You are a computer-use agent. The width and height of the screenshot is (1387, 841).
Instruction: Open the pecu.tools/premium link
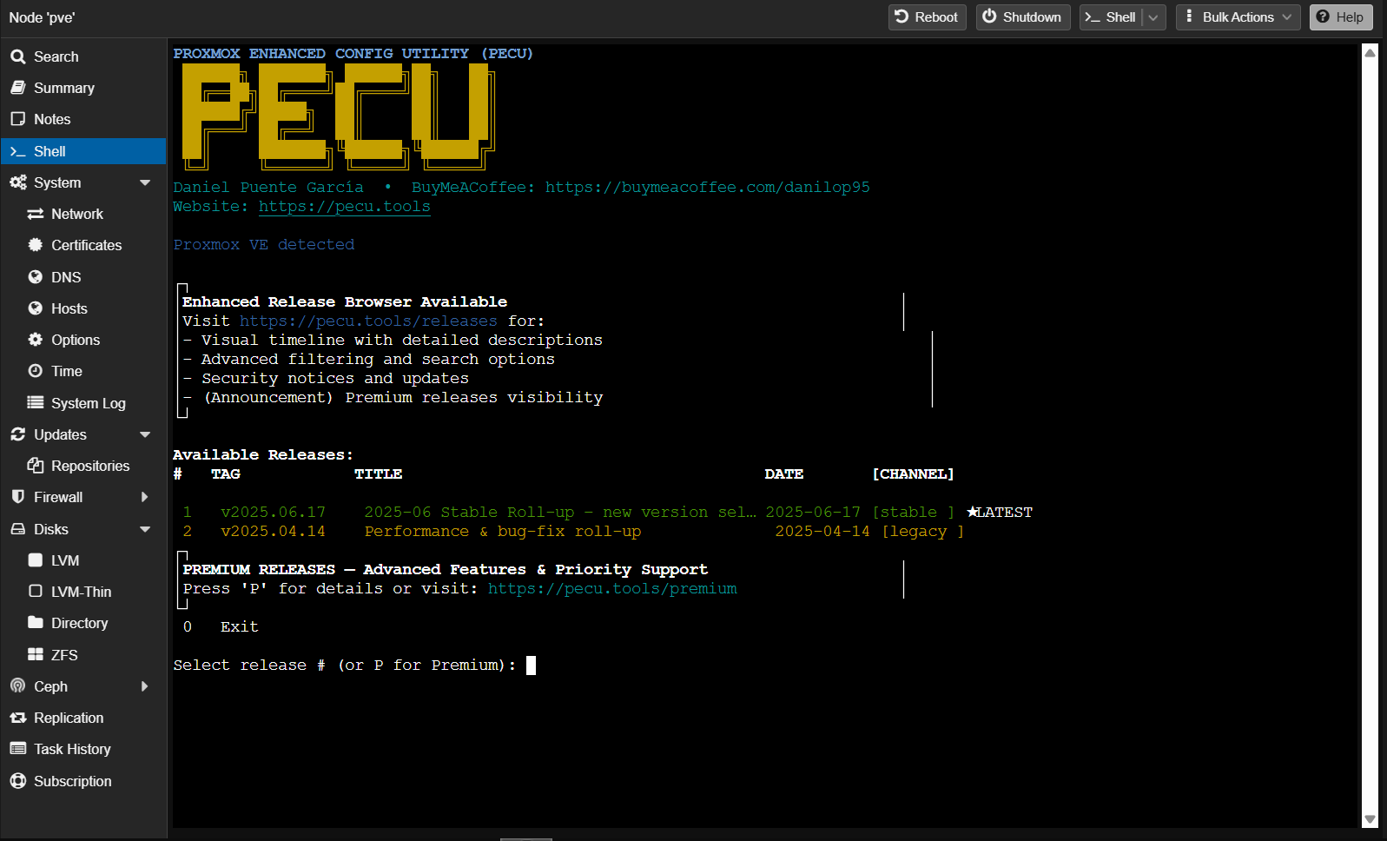click(x=612, y=589)
